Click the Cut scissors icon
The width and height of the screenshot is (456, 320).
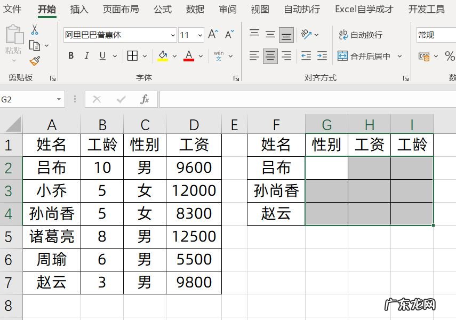click(35, 30)
